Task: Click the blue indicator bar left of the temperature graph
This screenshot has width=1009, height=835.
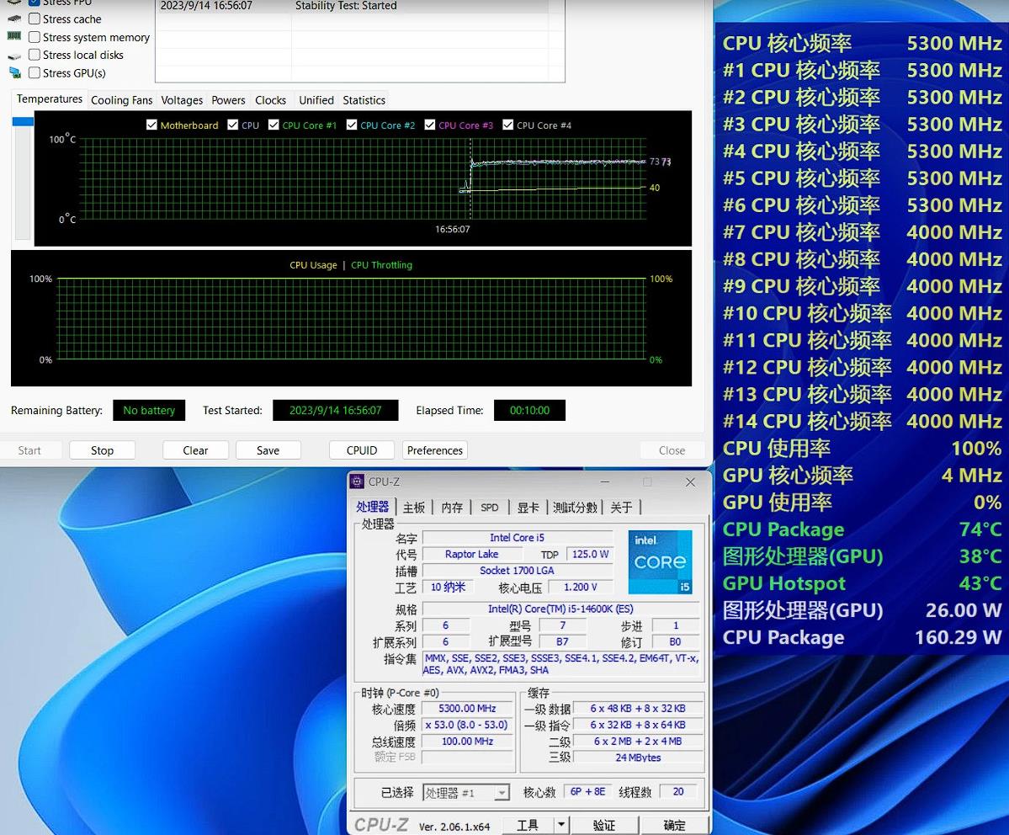Action: pos(23,121)
